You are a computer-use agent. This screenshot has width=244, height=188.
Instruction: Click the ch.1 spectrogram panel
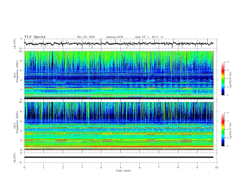(x=119, y=75)
